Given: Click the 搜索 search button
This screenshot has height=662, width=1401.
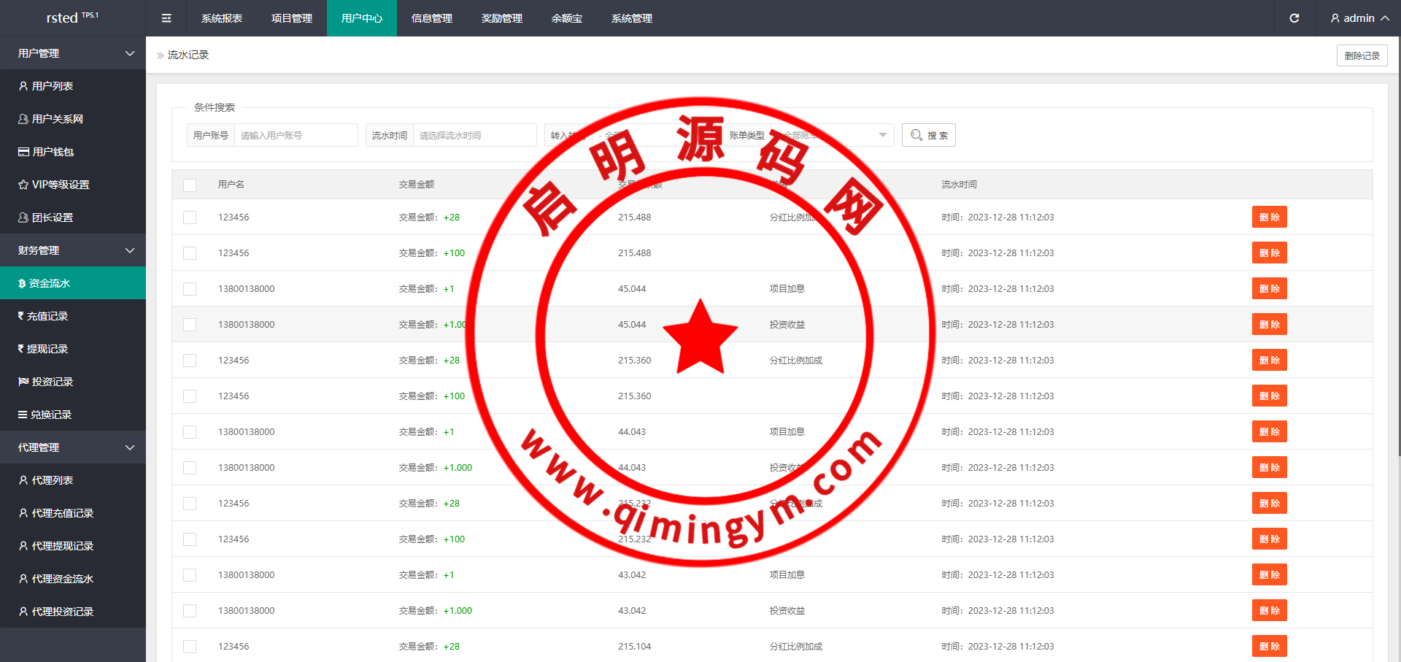Looking at the screenshot, I should [x=928, y=135].
